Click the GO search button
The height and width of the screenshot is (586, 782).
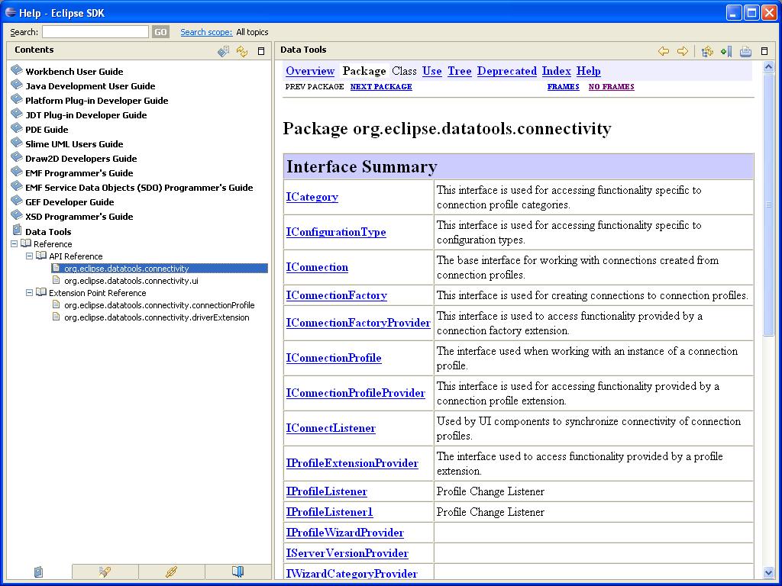point(160,32)
